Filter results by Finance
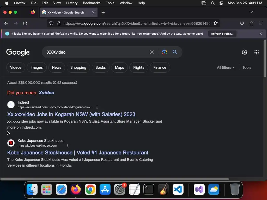Image resolution: width=267 pixels, height=200 pixels. pos(160,67)
